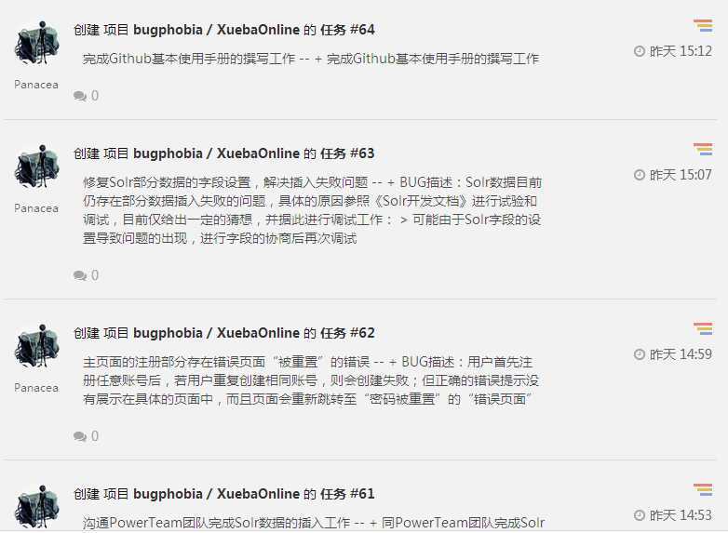This screenshot has height=533, width=728.
Task: Click the Solr bug description text of task #63
Action: (x=313, y=210)
